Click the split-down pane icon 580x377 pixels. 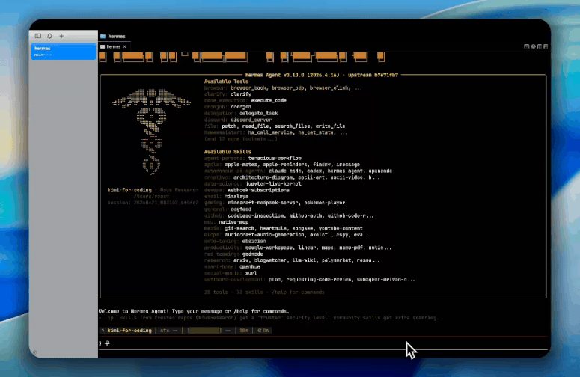pos(546,46)
